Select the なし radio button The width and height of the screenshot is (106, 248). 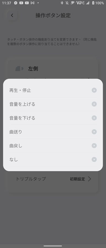[x=94, y=160]
